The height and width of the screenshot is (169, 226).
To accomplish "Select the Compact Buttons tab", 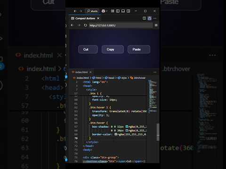I will click(x=85, y=18).
